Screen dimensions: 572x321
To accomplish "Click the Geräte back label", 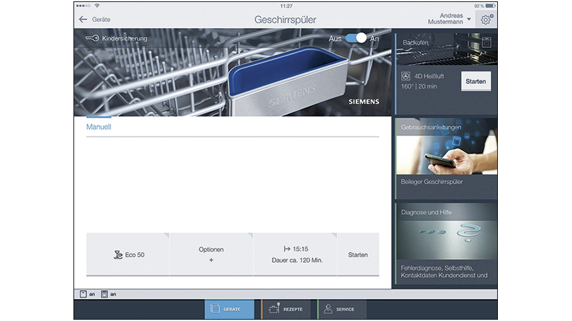I will pos(101,19).
